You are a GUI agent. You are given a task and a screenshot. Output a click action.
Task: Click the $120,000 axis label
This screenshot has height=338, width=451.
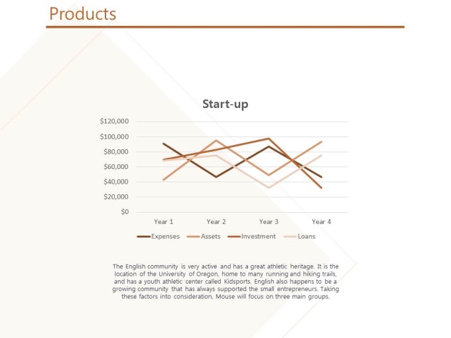[x=114, y=121]
